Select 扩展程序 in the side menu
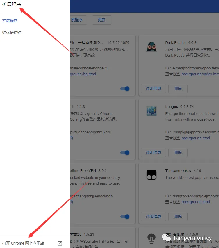Viewport: 219px width, 248px height. pos(10,21)
